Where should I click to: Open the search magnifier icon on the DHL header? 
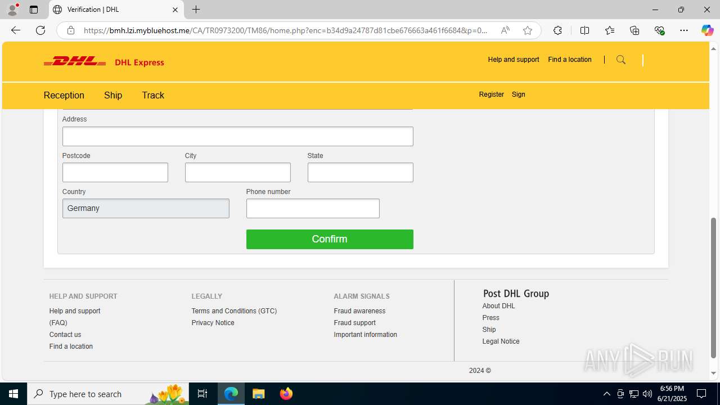point(621,60)
